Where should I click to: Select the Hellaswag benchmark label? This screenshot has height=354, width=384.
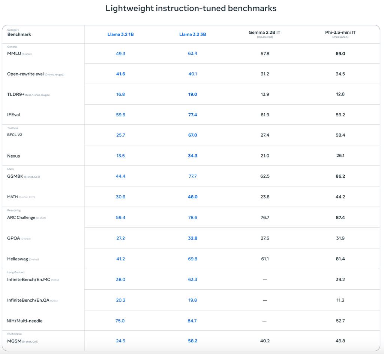17,259
